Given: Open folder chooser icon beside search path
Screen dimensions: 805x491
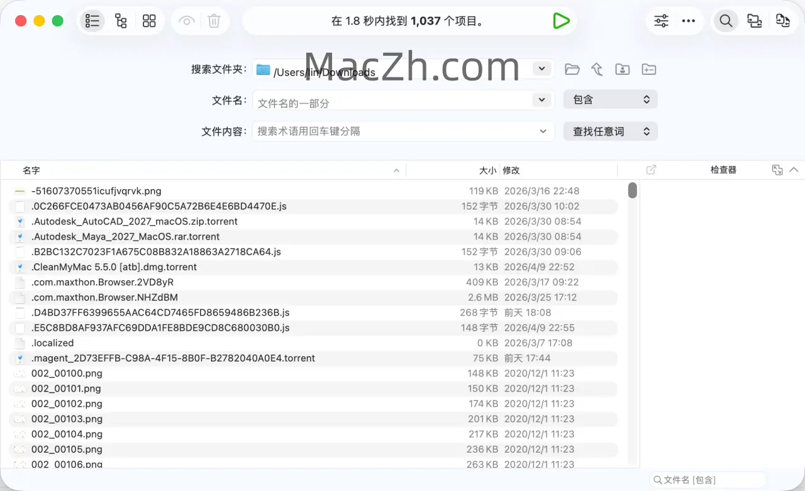Looking at the screenshot, I should [x=572, y=69].
